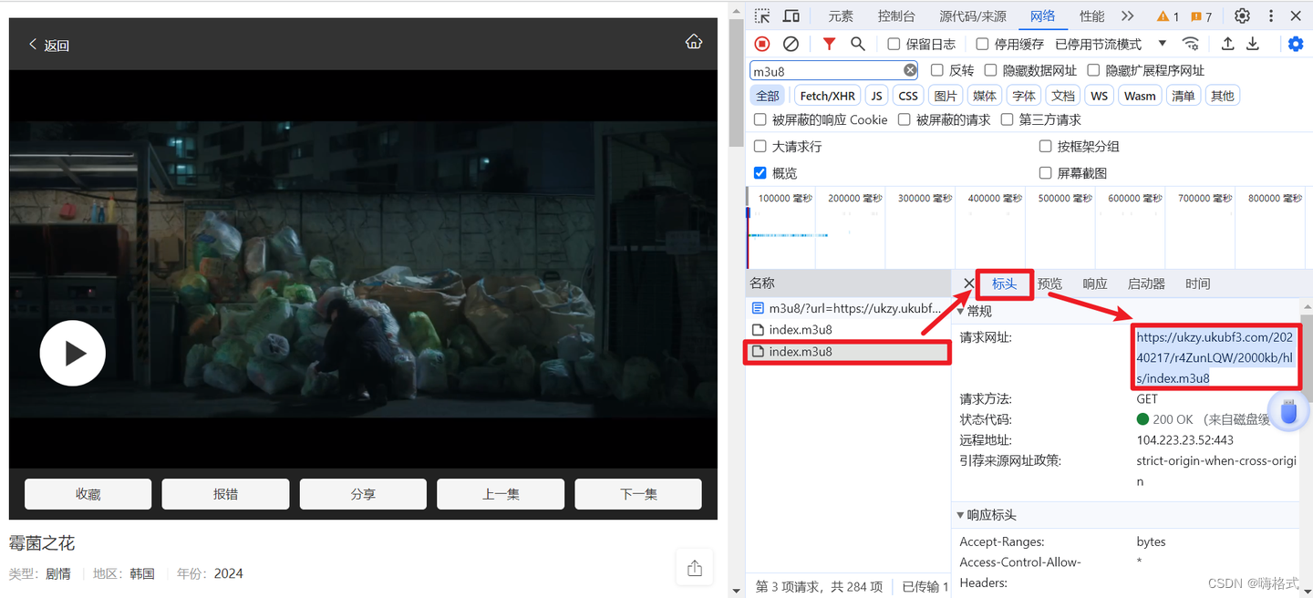The image size is (1313, 598).
Task: Open the more tabs chevron in DevTools
Action: click(1128, 15)
